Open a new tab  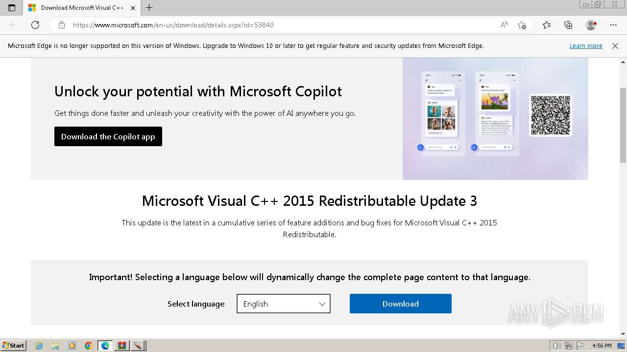(149, 8)
